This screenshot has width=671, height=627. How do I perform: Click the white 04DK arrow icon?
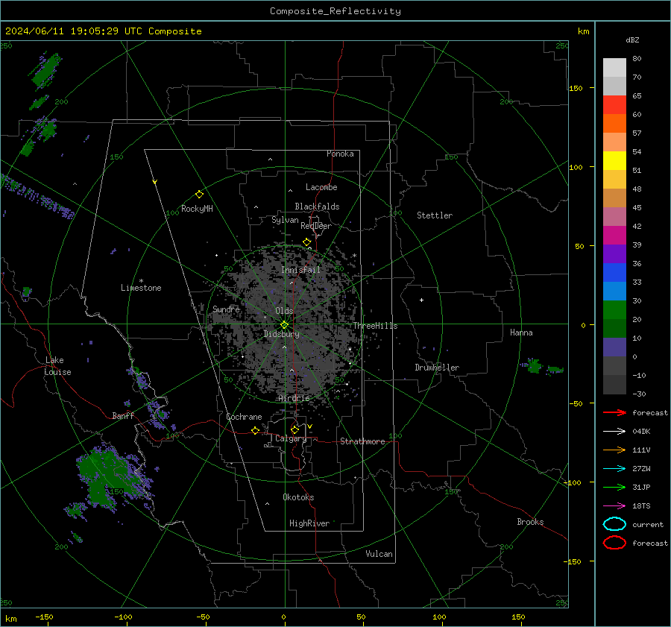(x=614, y=431)
